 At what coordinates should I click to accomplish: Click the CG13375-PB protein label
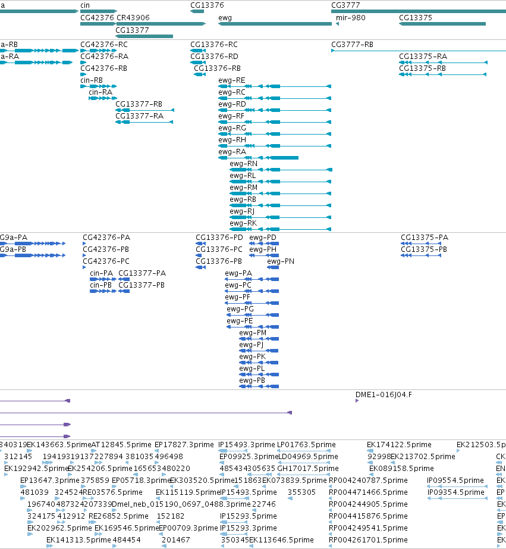point(424,249)
